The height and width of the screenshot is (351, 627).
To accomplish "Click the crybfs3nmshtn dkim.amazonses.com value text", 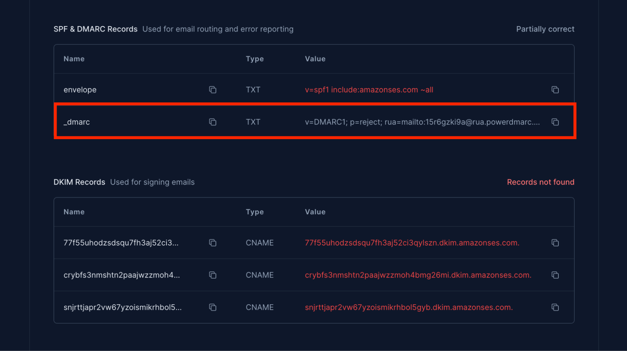I will coord(418,275).
